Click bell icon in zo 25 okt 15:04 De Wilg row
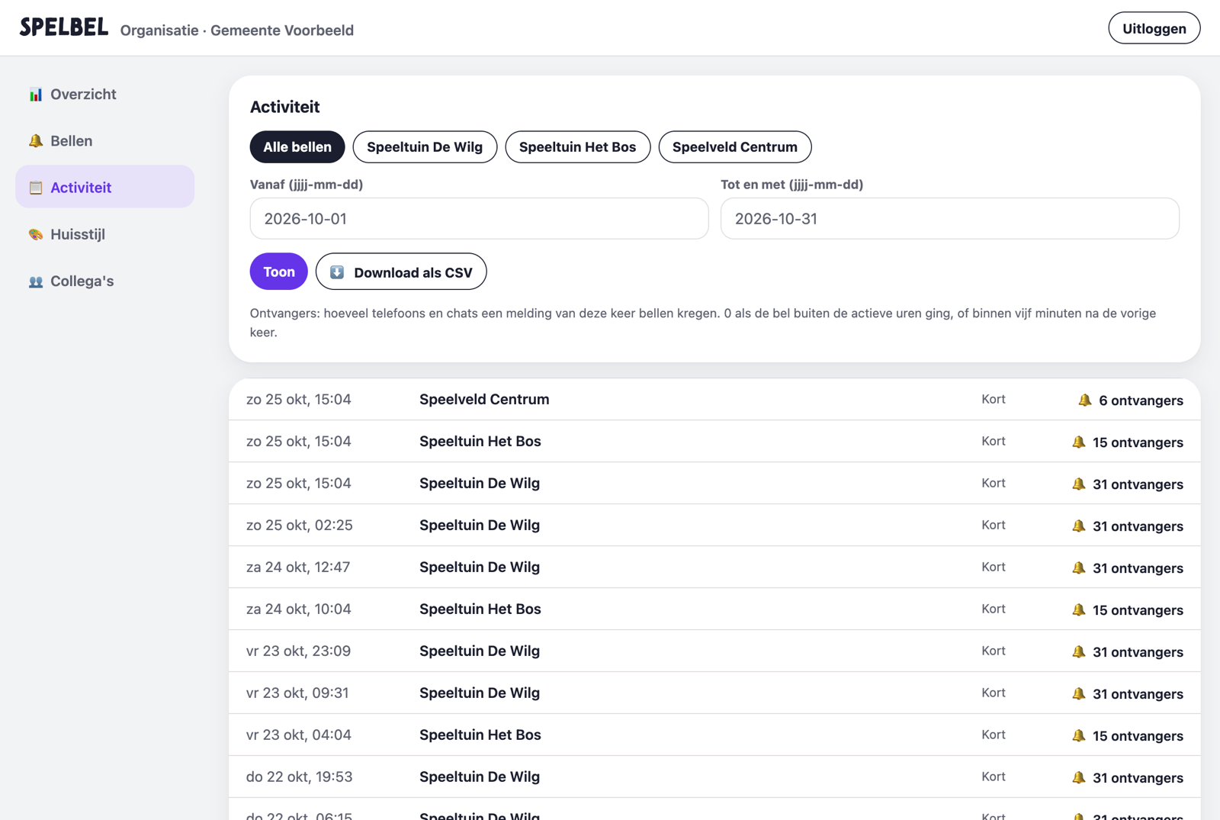 [x=1079, y=484]
